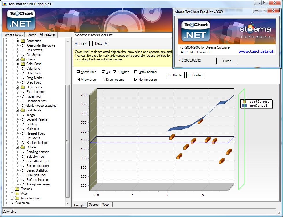Click the Annotation folder icon

23,41
